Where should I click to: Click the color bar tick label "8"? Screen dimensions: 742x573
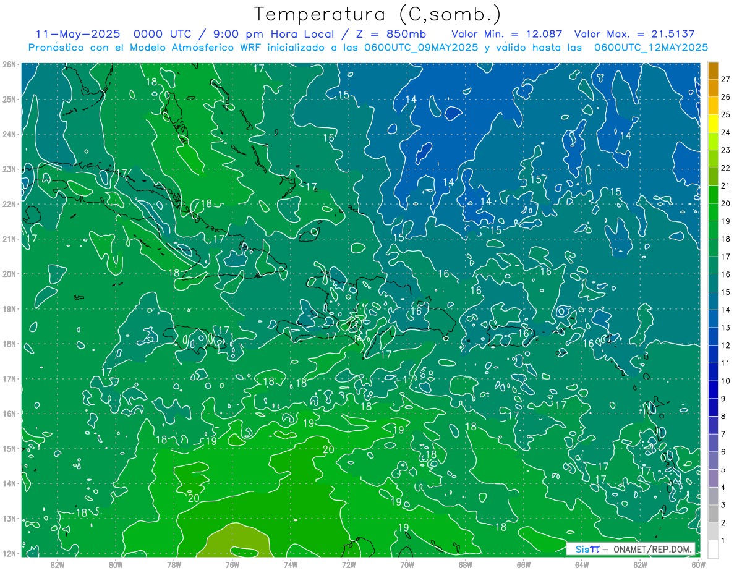tap(724, 417)
